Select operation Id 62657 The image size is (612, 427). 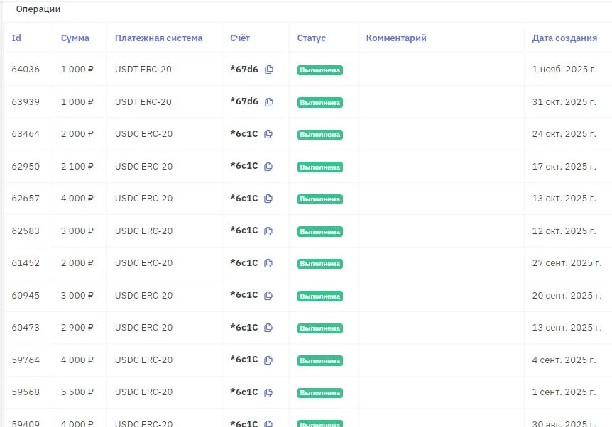pyautogui.click(x=26, y=199)
